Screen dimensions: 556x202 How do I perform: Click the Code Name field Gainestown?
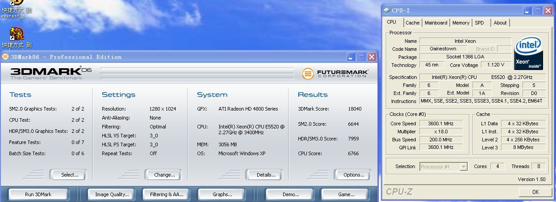pos(443,49)
